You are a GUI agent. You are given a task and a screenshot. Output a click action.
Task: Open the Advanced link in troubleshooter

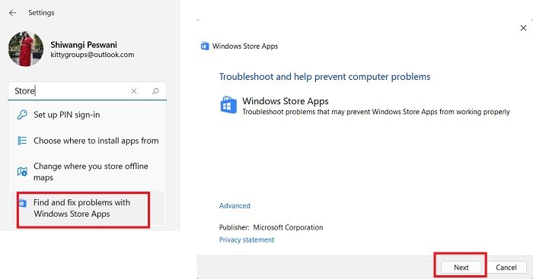point(235,206)
